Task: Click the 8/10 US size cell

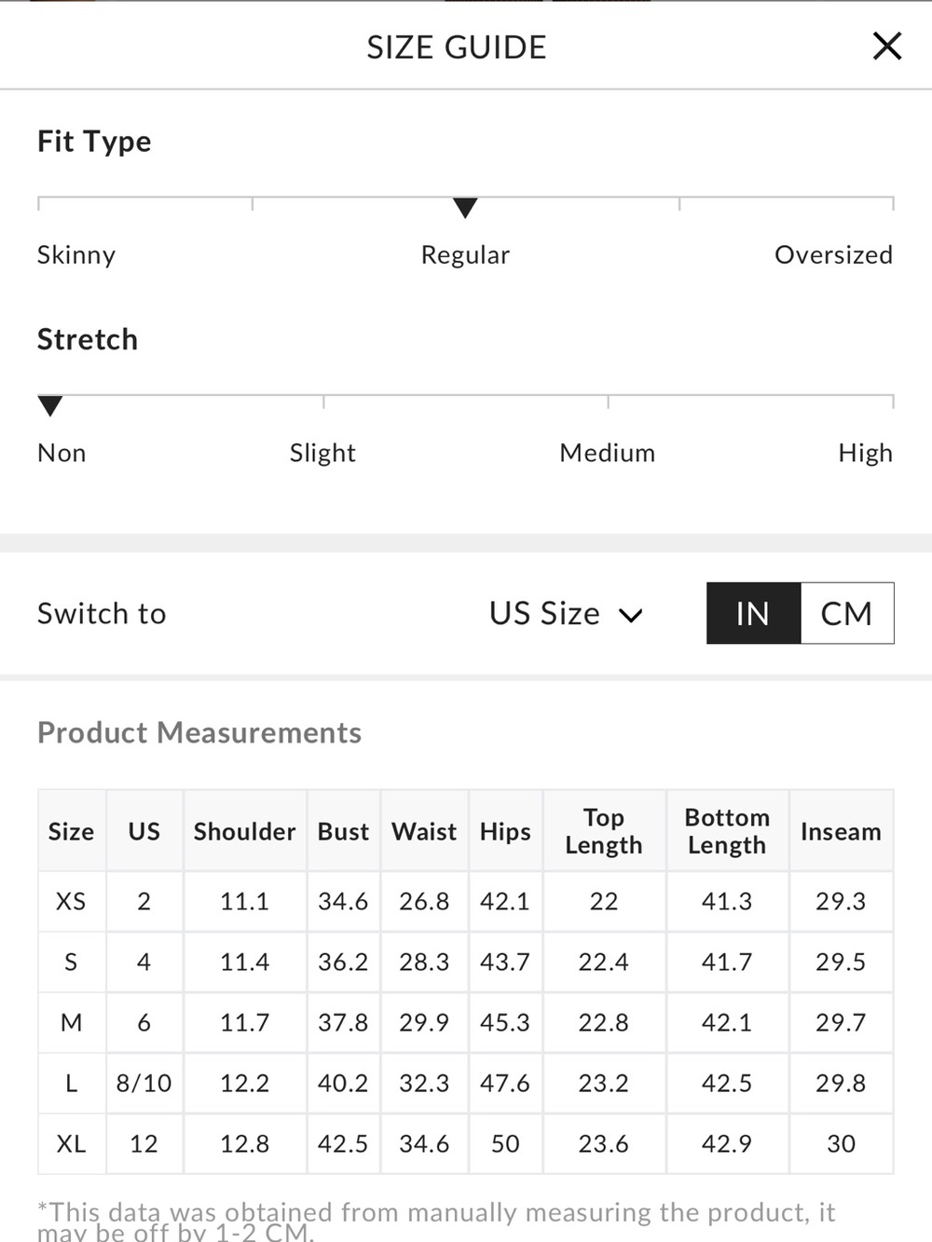Action: tap(144, 1083)
